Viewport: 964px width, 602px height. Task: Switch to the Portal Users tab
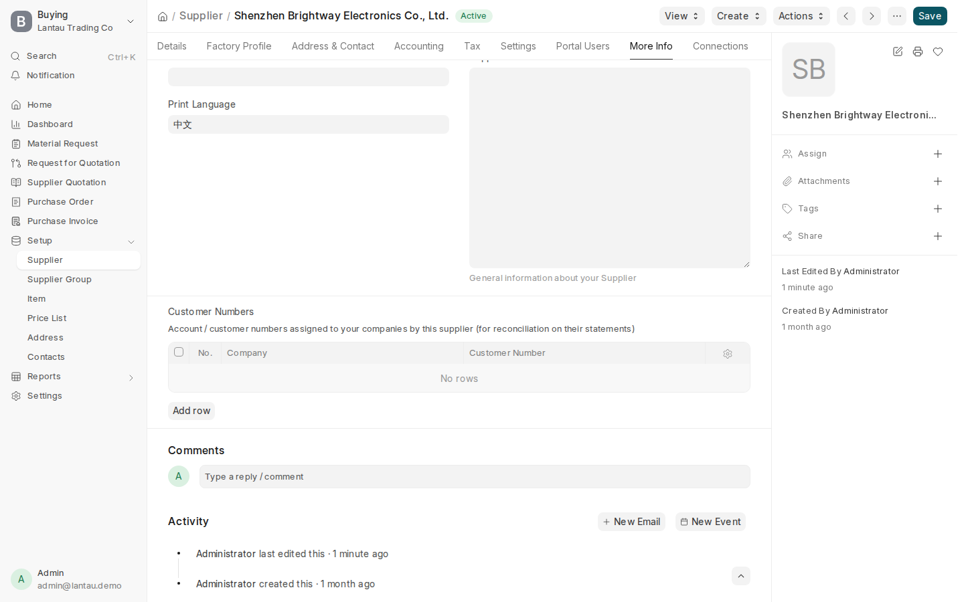coord(583,46)
